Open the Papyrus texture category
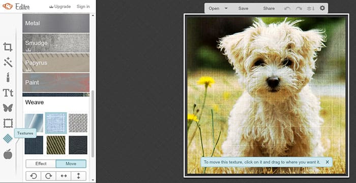 [56, 63]
